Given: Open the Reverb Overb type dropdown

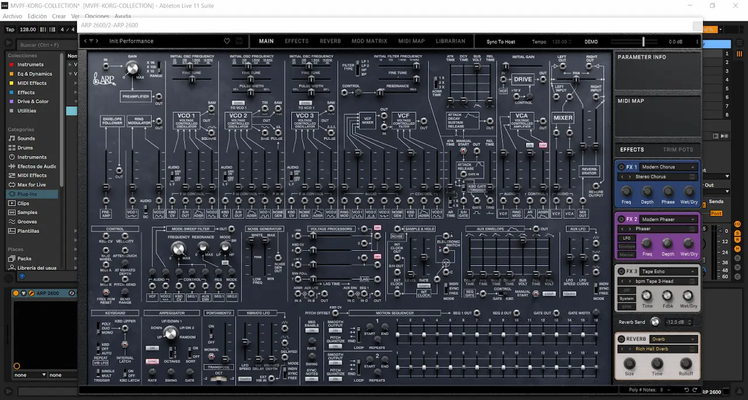Looking at the screenshot, I should [x=674, y=339].
